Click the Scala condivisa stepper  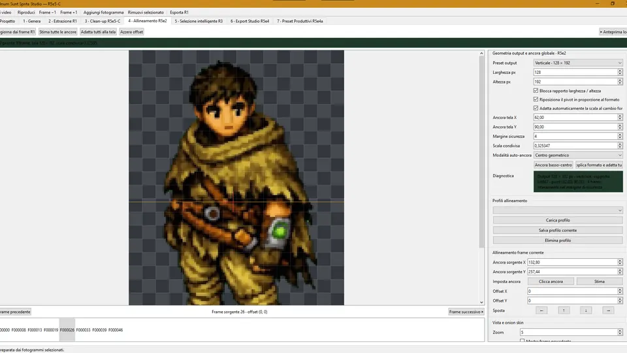(x=620, y=146)
